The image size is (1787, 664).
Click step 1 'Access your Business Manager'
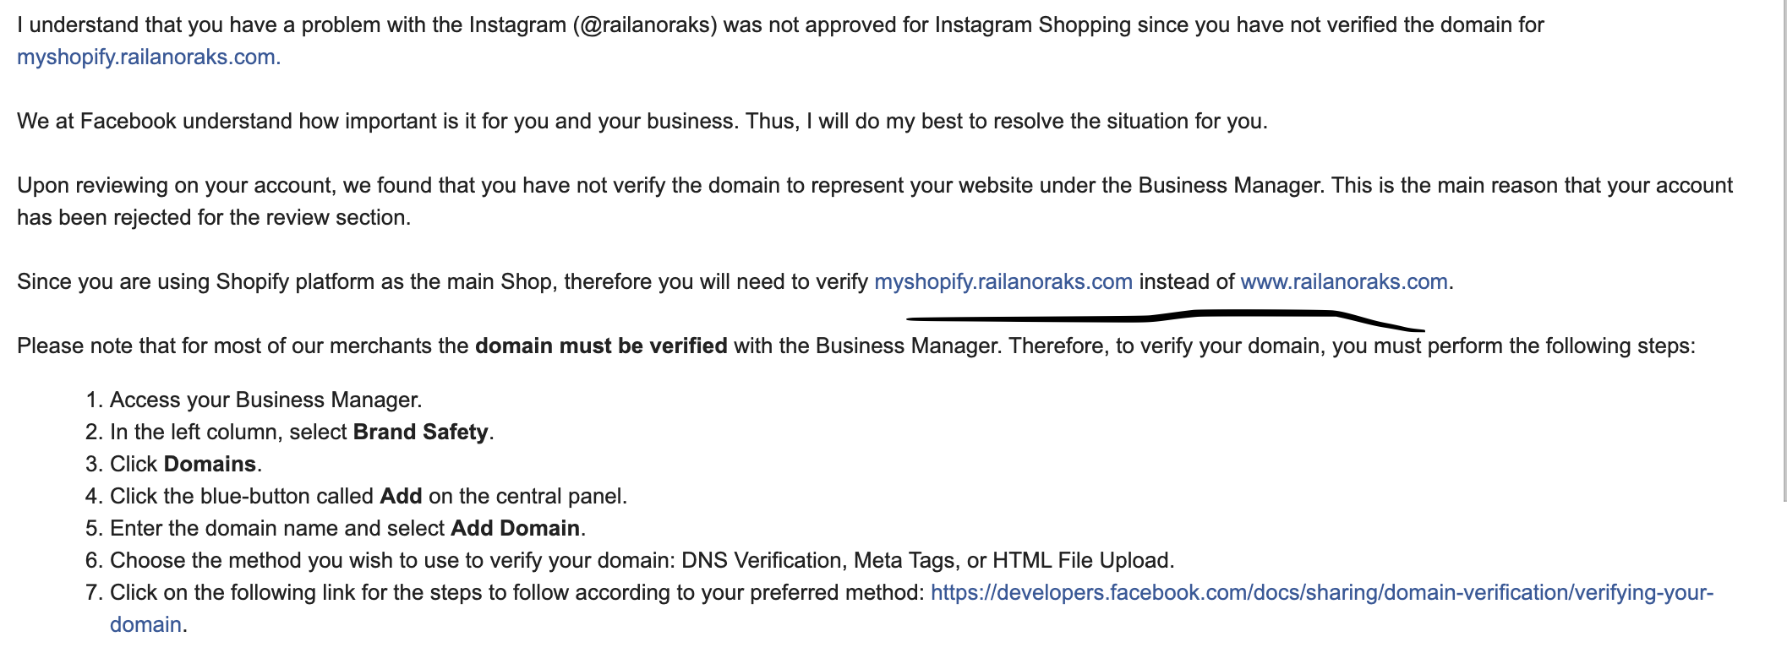(265, 400)
